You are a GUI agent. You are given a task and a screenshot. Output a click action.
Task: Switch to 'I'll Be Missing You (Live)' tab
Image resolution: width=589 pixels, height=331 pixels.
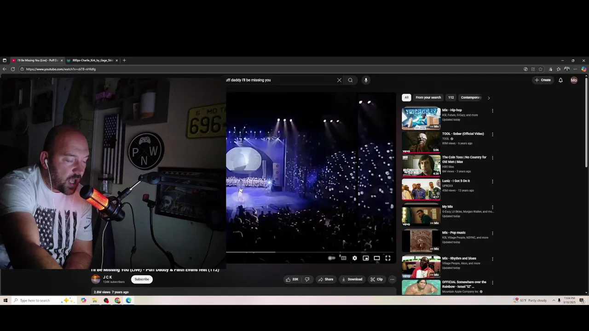[x=38, y=60]
